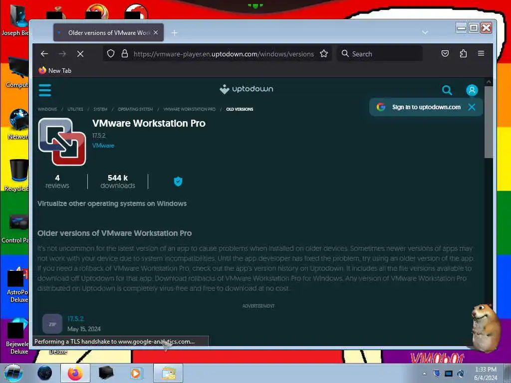
Task: Click the tray security shield icon
Action: (436, 374)
